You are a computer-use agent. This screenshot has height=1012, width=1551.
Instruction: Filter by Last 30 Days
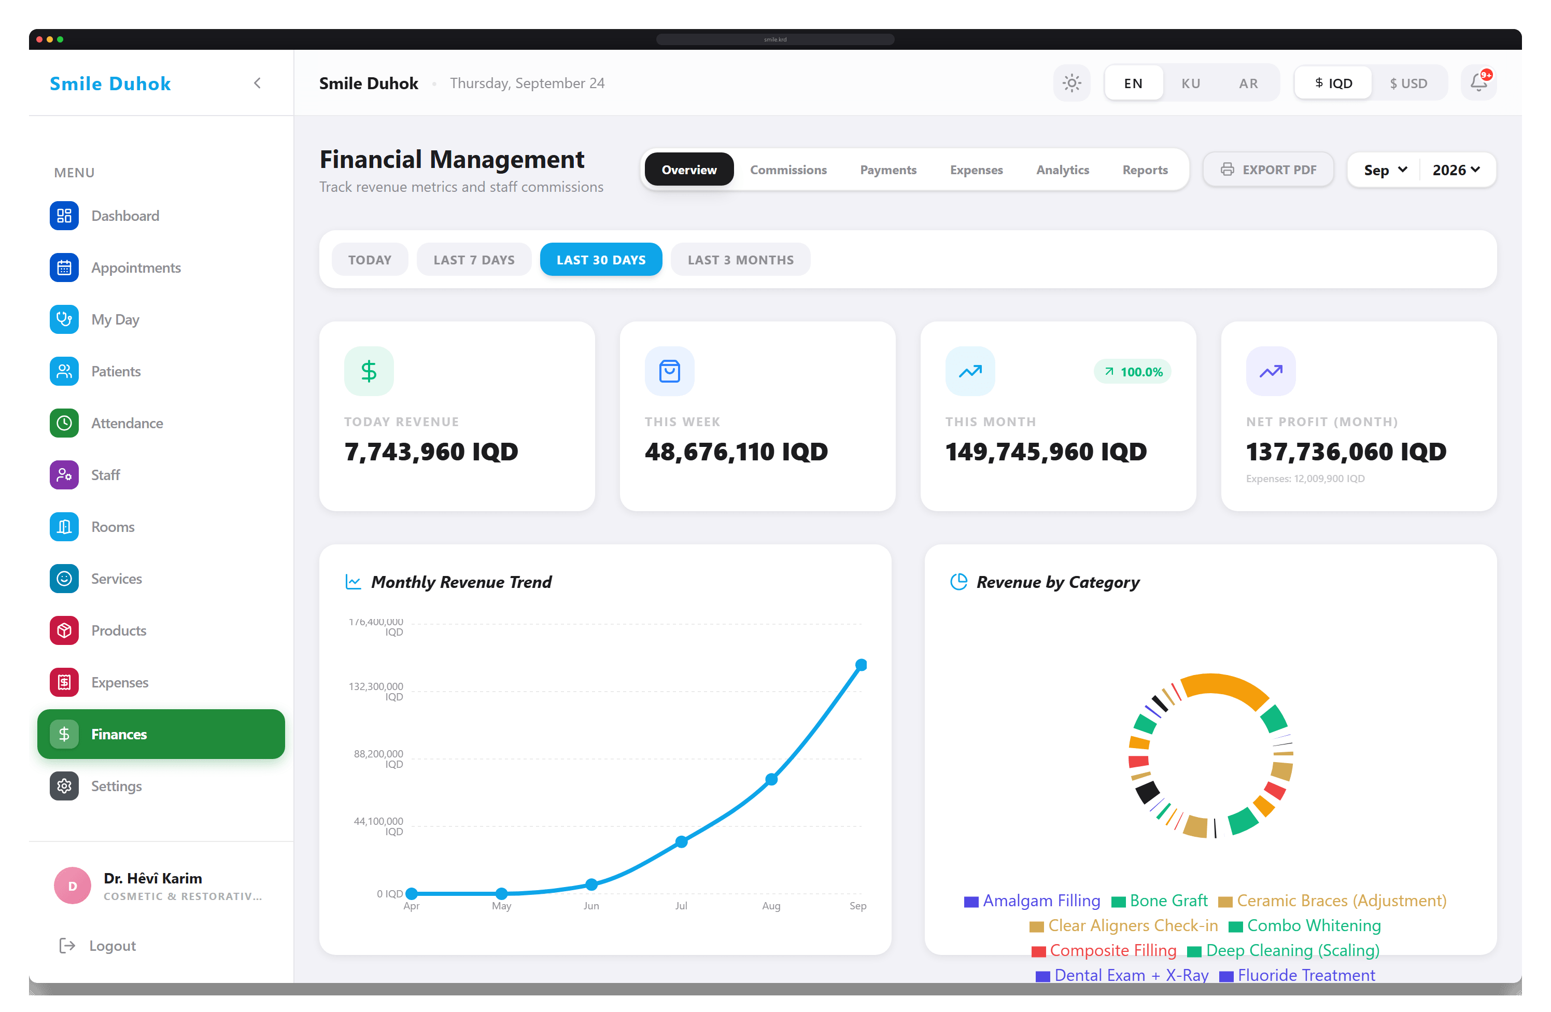(601, 259)
